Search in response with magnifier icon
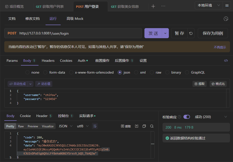 [152, 126]
